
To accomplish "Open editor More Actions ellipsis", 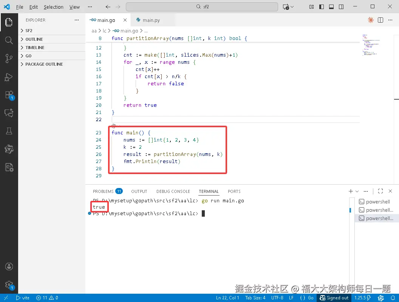I will coord(390,20).
